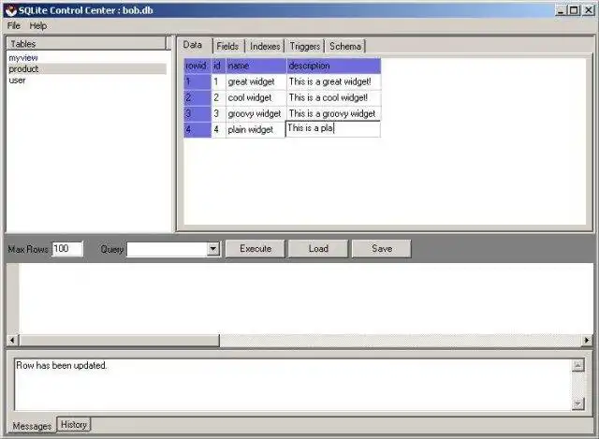599x439 pixels.
Task: Click the id column header
Action: (x=218, y=66)
